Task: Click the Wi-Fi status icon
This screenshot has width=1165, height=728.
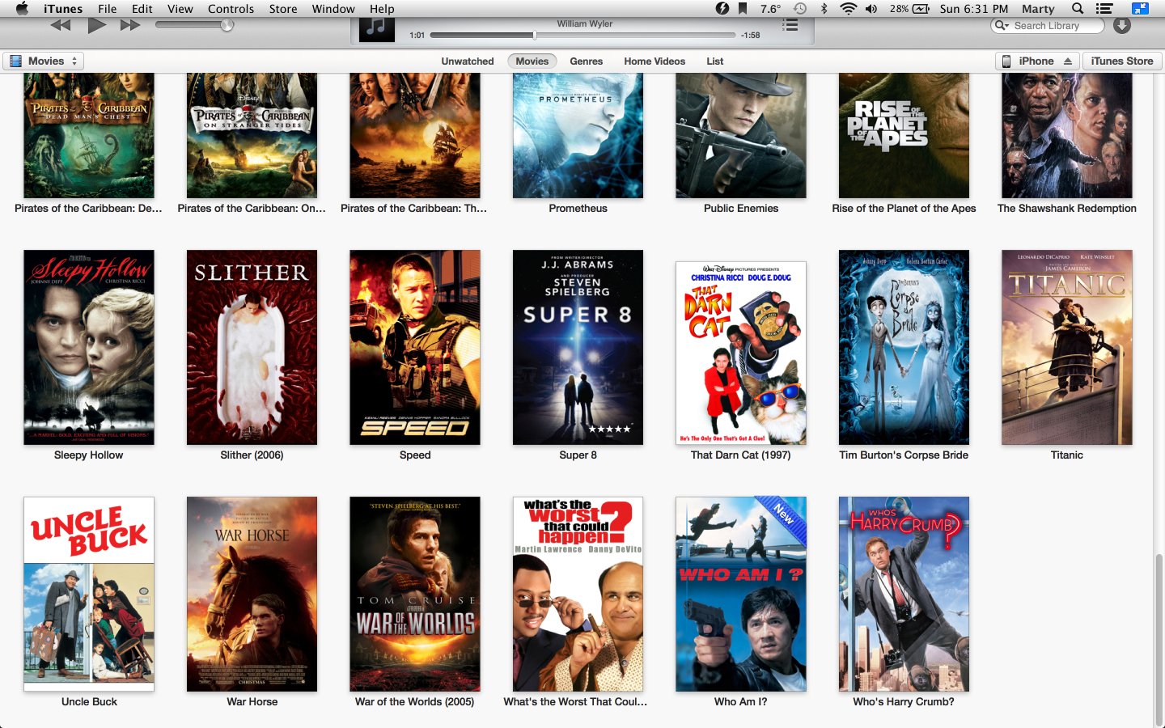Action: tap(848, 9)
